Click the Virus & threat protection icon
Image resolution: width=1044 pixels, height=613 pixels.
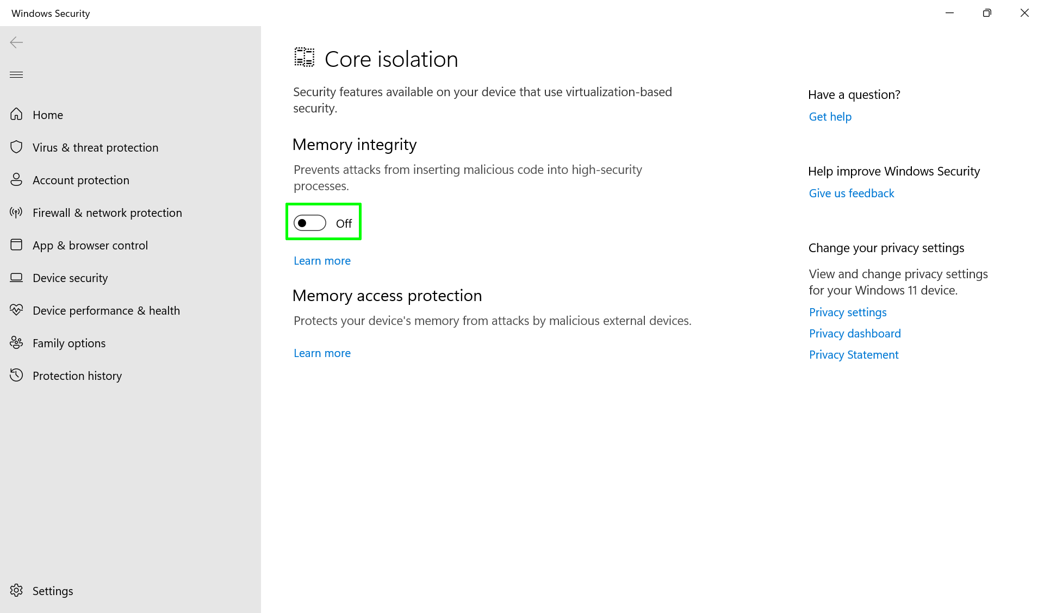coord(16,147)
